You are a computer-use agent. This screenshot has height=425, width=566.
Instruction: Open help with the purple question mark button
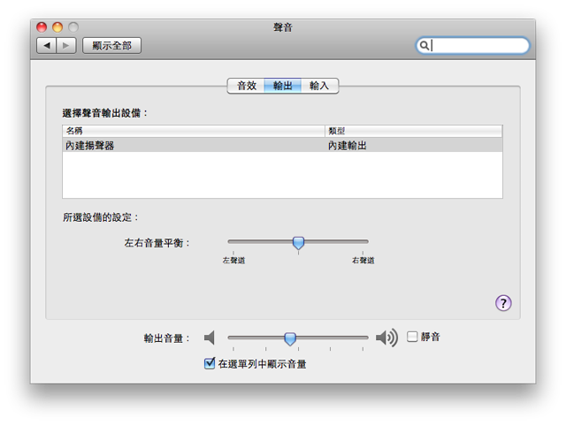503,303
